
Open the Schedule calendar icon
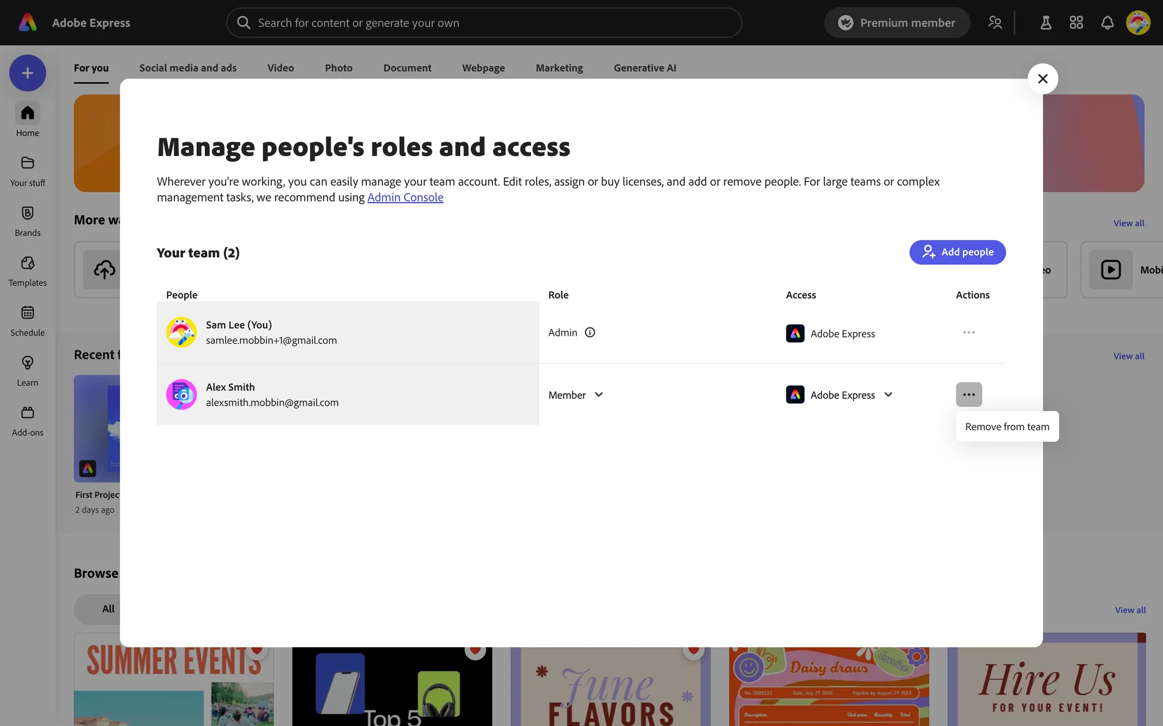27,313
